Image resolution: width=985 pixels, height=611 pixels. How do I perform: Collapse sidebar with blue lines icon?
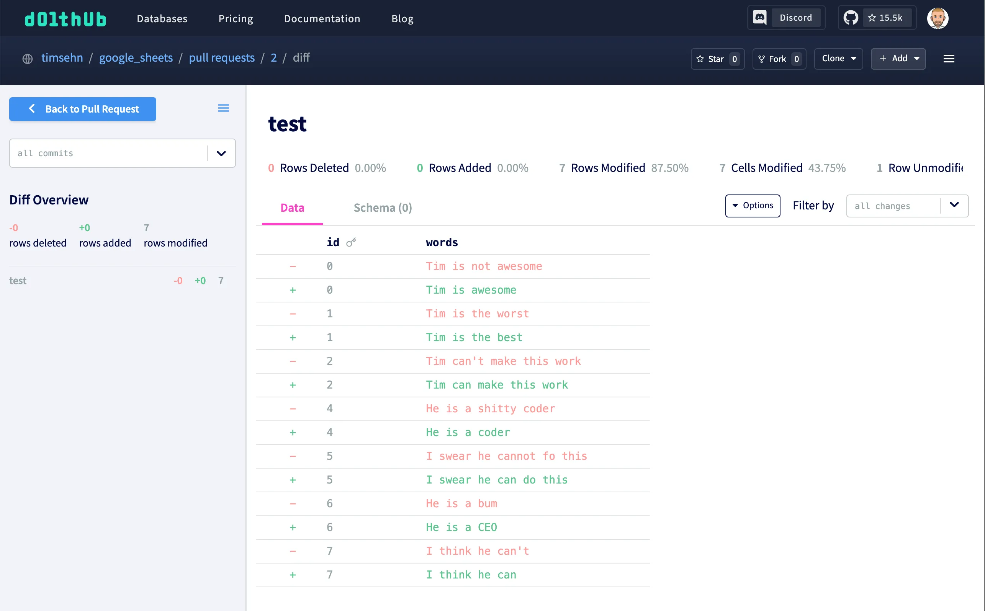pyautogui.click(x=224, y=108)
